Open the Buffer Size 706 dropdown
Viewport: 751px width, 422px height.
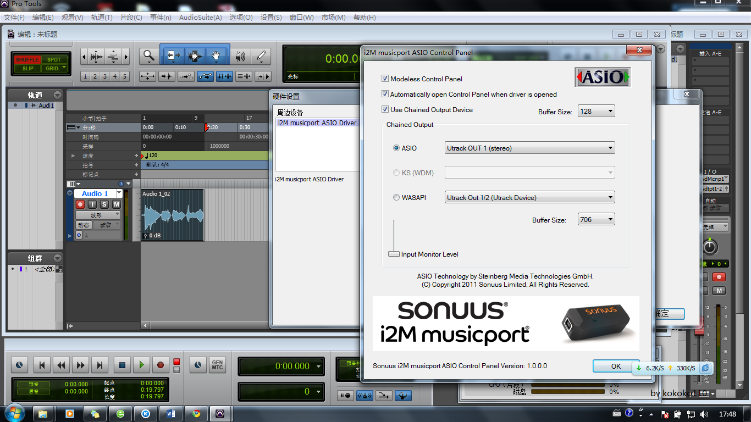[597, 219]
